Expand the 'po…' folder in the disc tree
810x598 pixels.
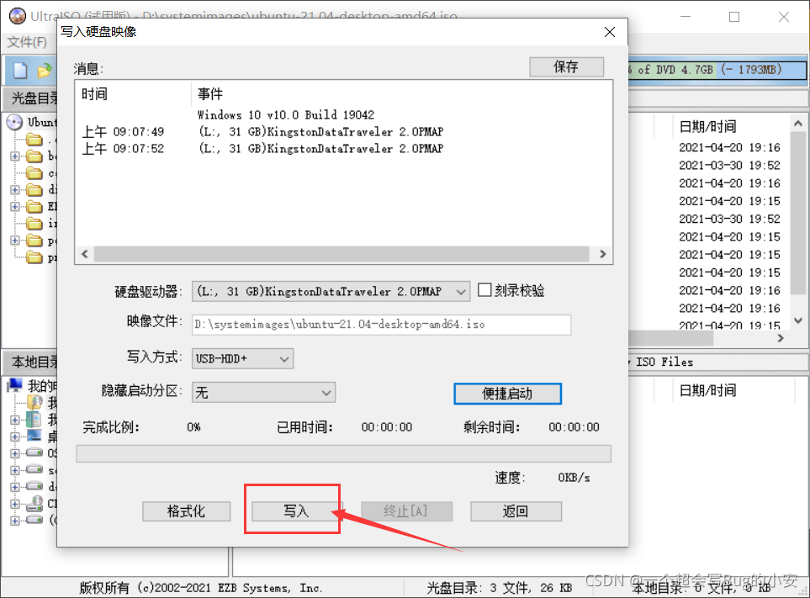coord(15,241)
